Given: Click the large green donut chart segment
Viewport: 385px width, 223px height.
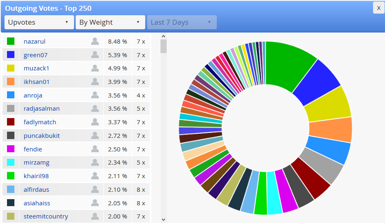Looking at the screenshot, I should 287,63.
